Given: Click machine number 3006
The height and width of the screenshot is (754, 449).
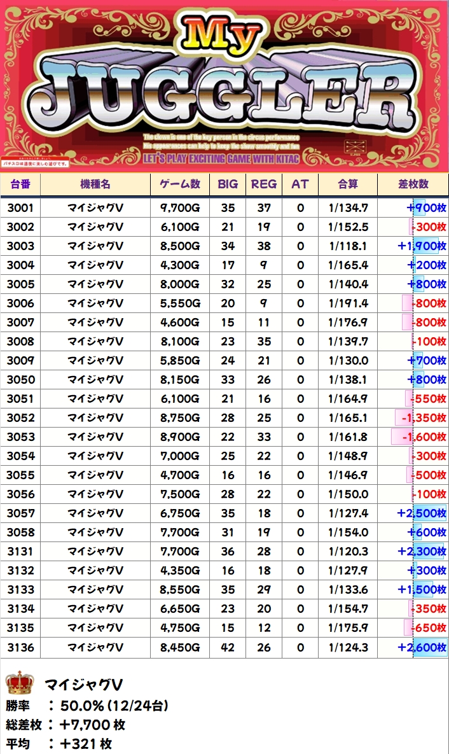Looking at the screenshot, I should pyautogui.click(x=20, y=304).
